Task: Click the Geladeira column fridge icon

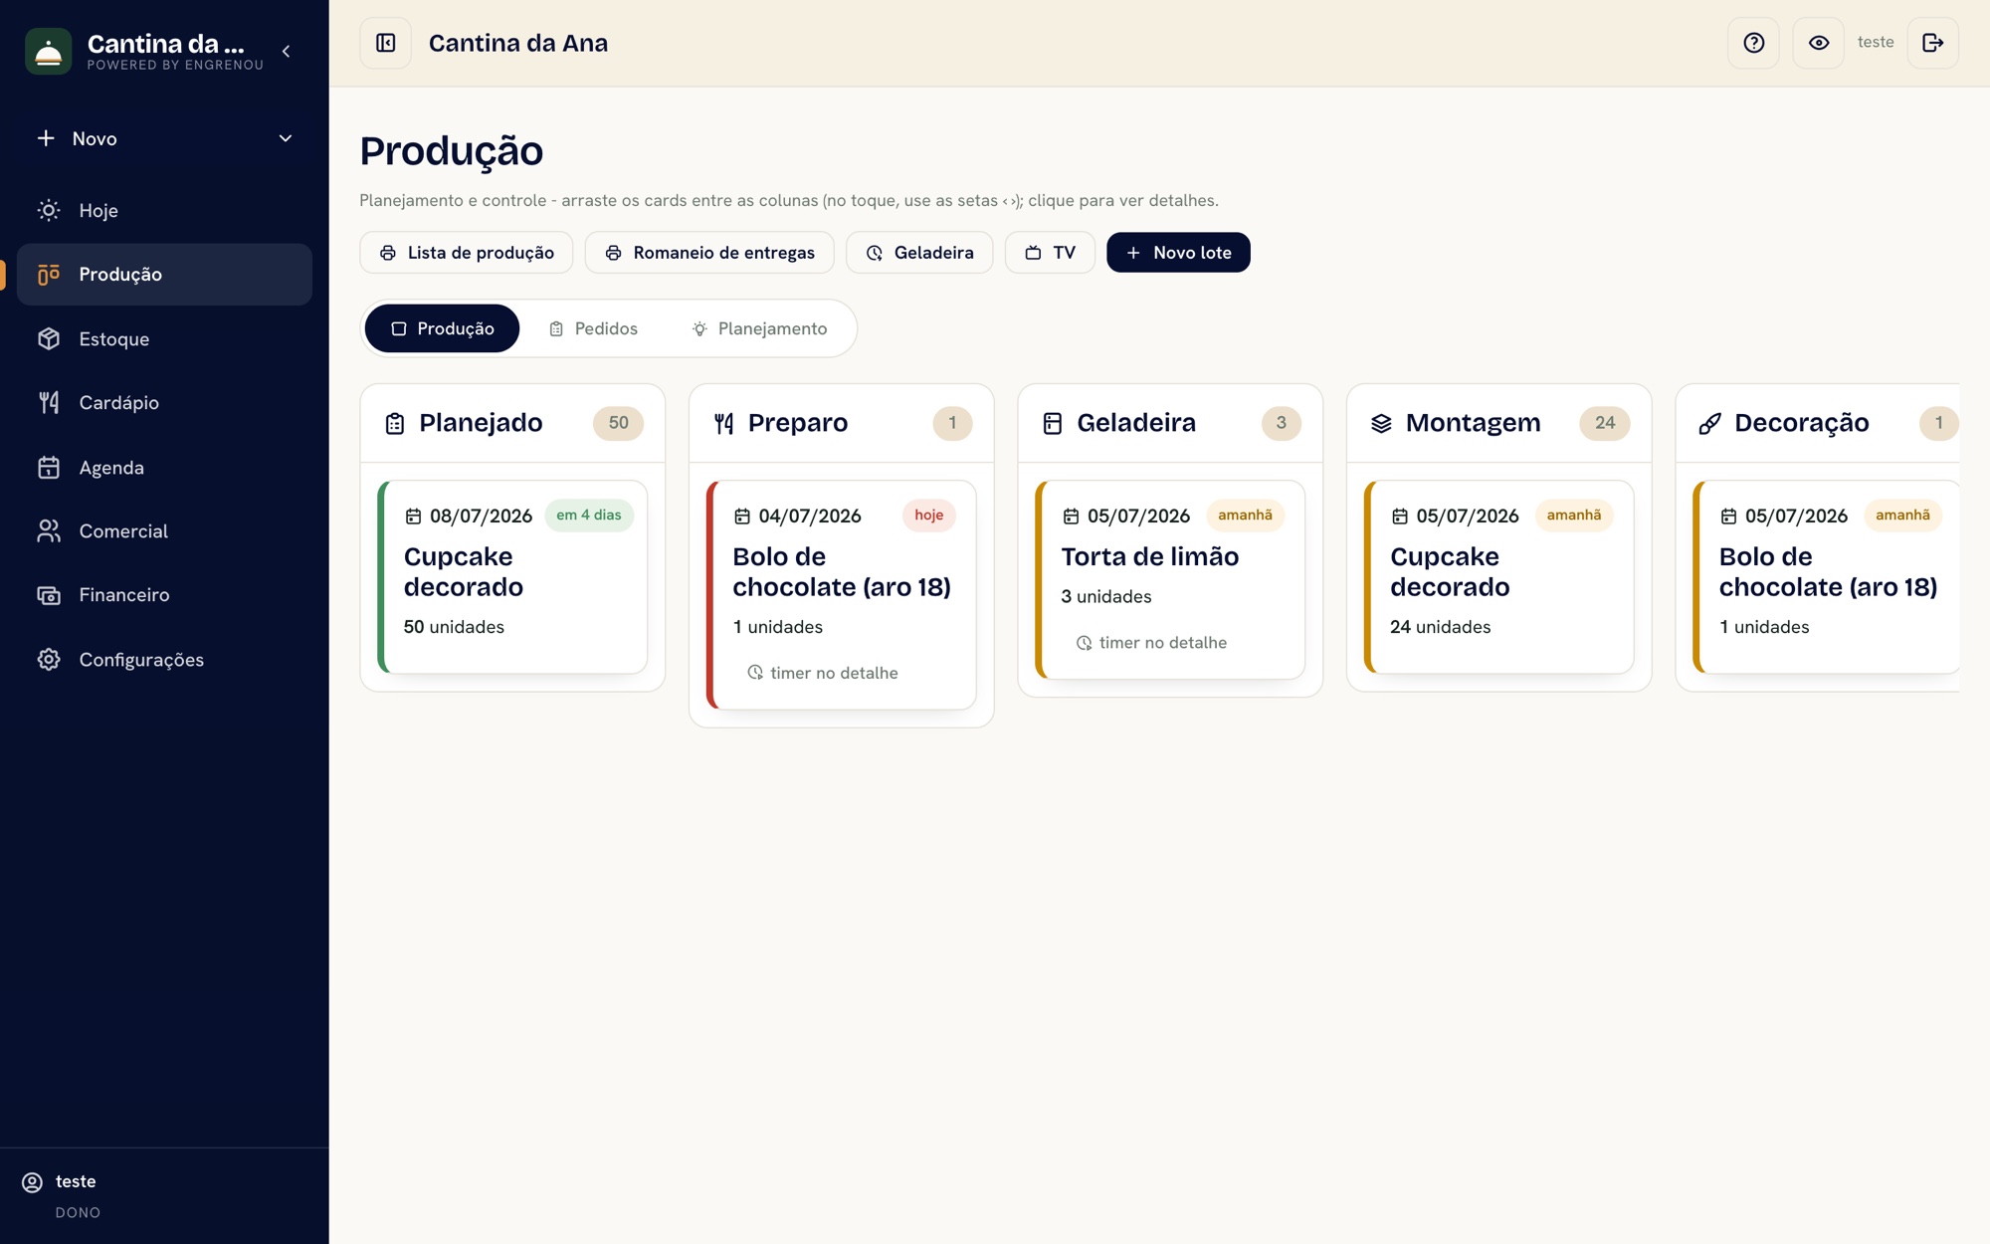Action: (1052, 423)
